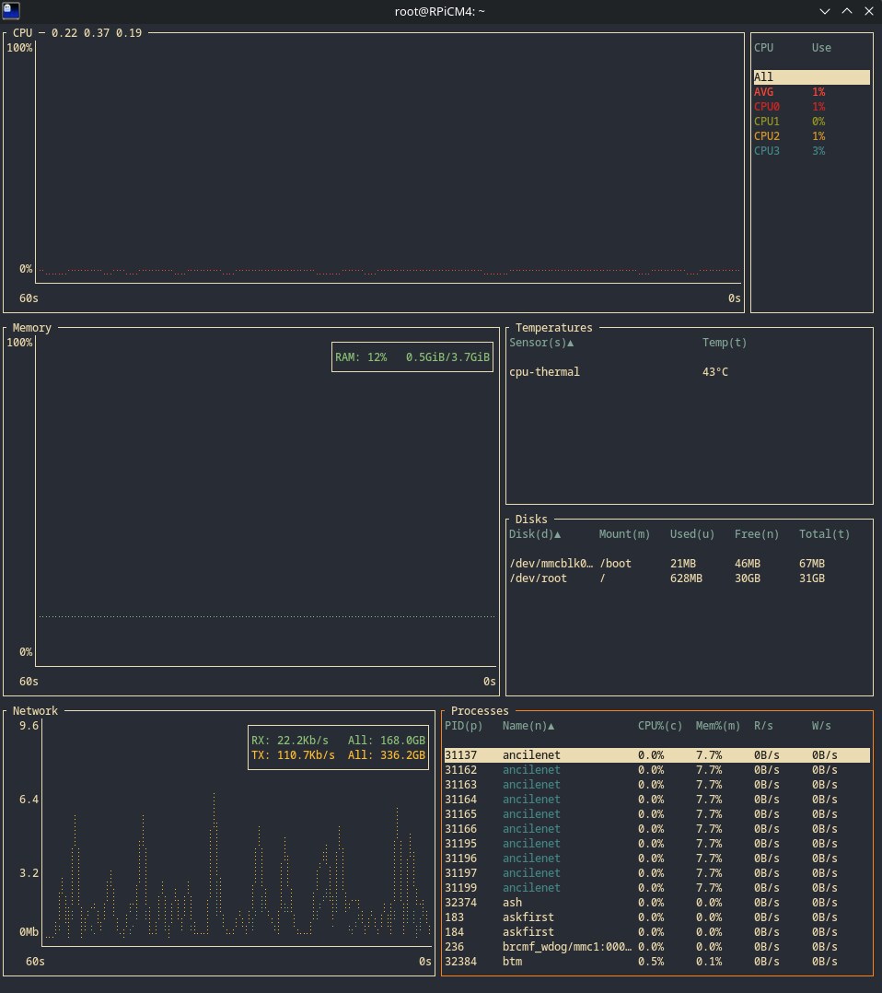This screenshot has width=882, height=993.
Task: Sort processes by Mem%(m) column header
Action: tap(718, 726)
